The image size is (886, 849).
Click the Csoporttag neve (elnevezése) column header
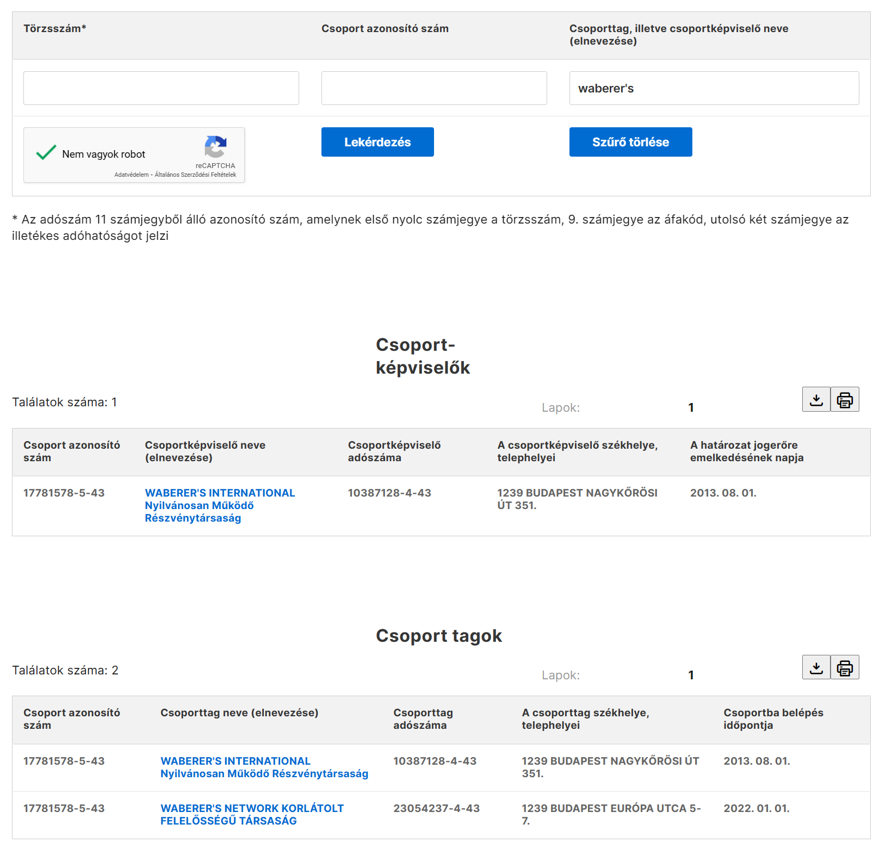(239, 712)
